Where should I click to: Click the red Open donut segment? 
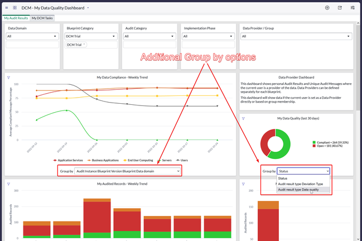(264, 141)
